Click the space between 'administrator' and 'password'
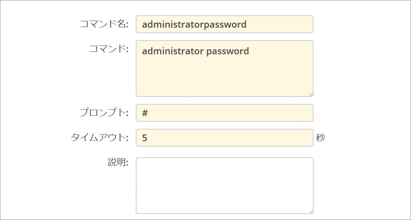Viewport: 411px width, 220px height. coord(205,51)
